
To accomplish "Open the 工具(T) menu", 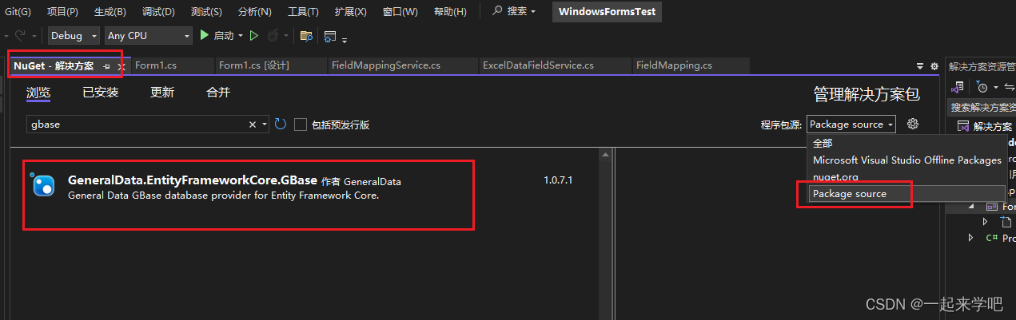I will pos(302,12).
